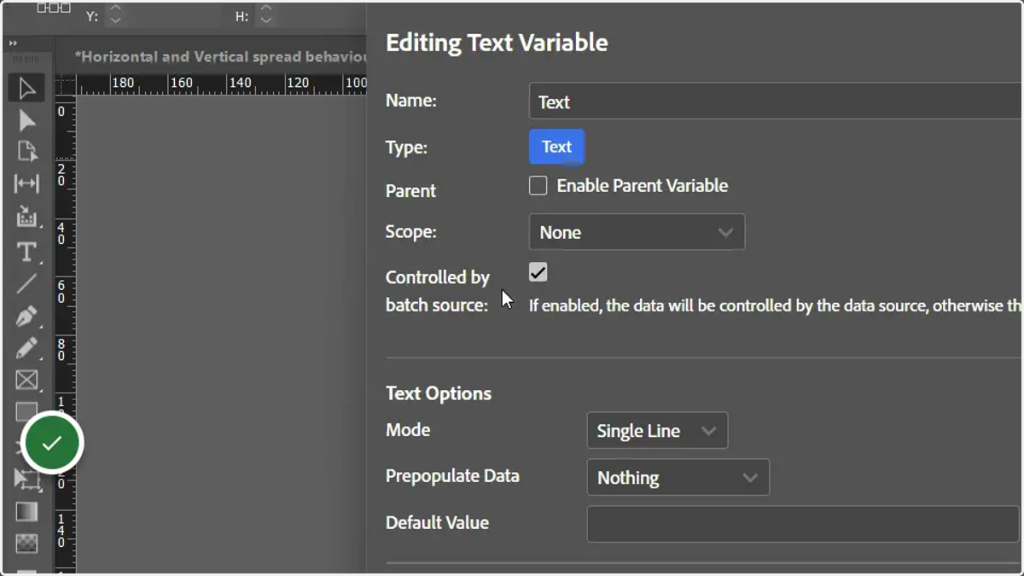Select the Free Transform tool

click(x=26, y=480)
